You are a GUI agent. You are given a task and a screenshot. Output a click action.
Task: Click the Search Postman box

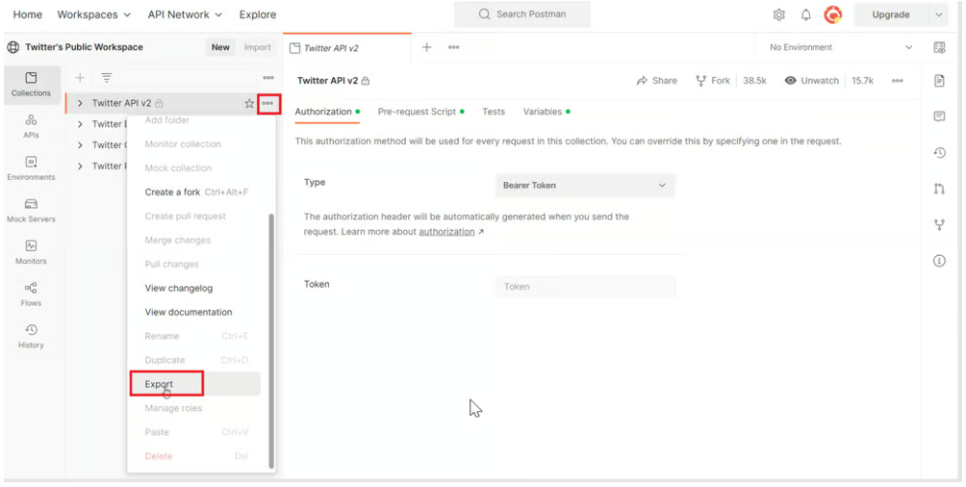(521, 14)
